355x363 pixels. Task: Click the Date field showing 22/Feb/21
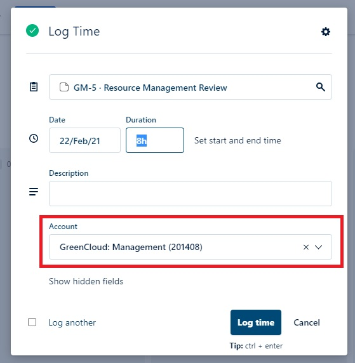point(84,140)
